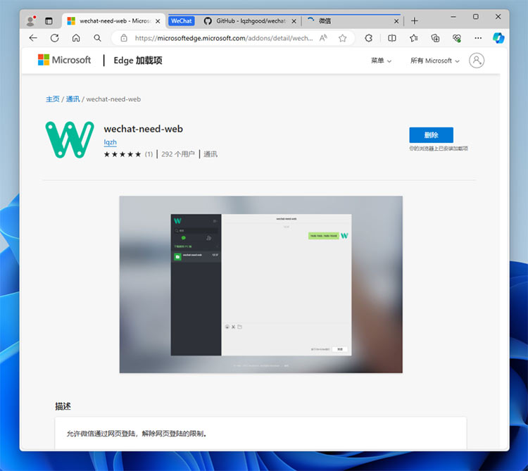Open the account sign-in avatar icon
The height and width of the screenshot is (471, 528).
[477, 61]
